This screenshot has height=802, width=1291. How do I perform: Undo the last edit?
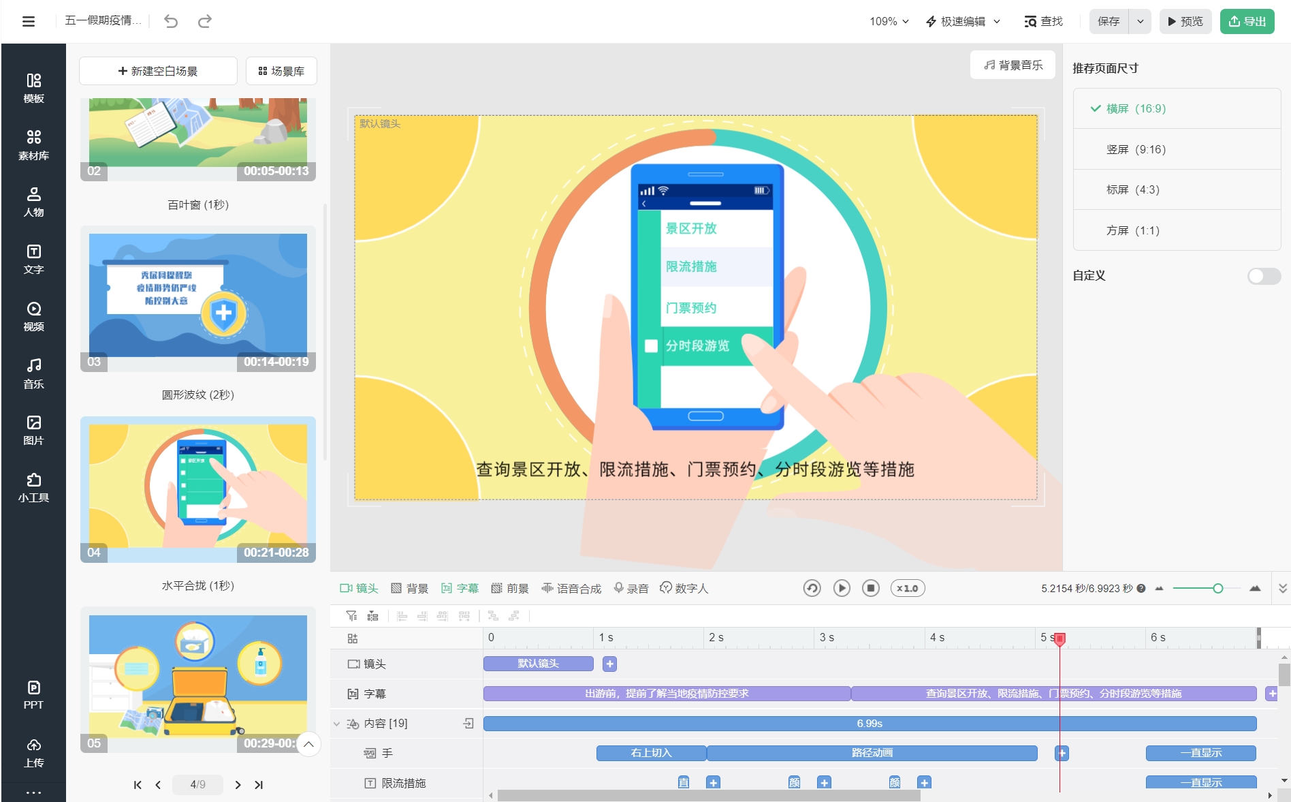[171, 21]
